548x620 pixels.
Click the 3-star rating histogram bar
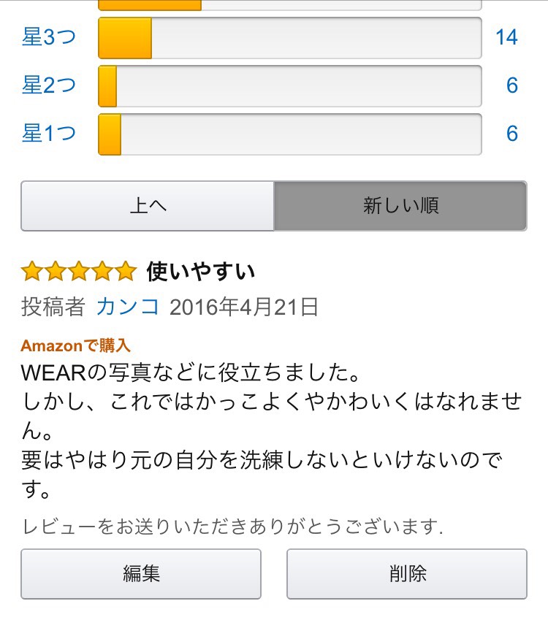[289, 37]
